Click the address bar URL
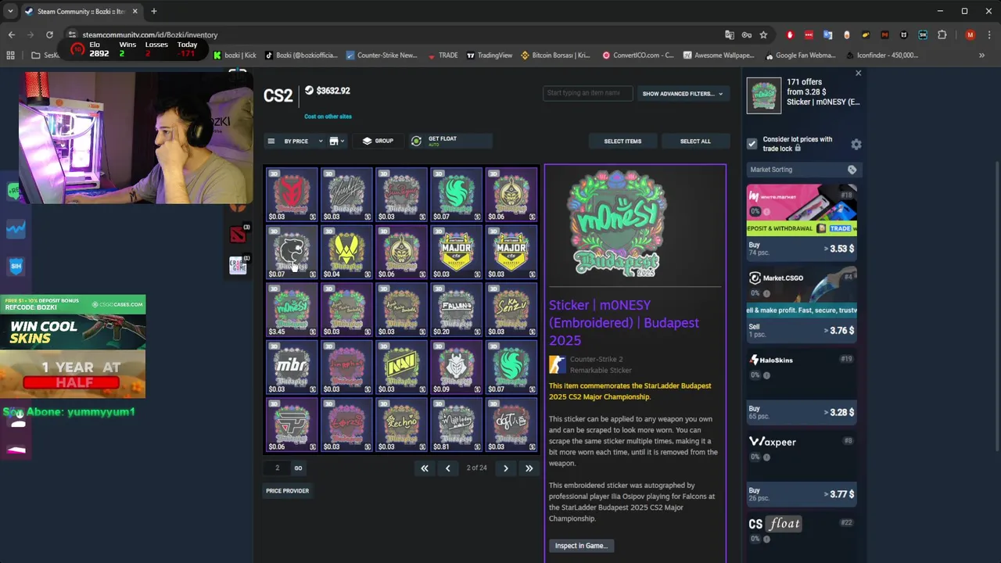 click(x=150, y=34)
